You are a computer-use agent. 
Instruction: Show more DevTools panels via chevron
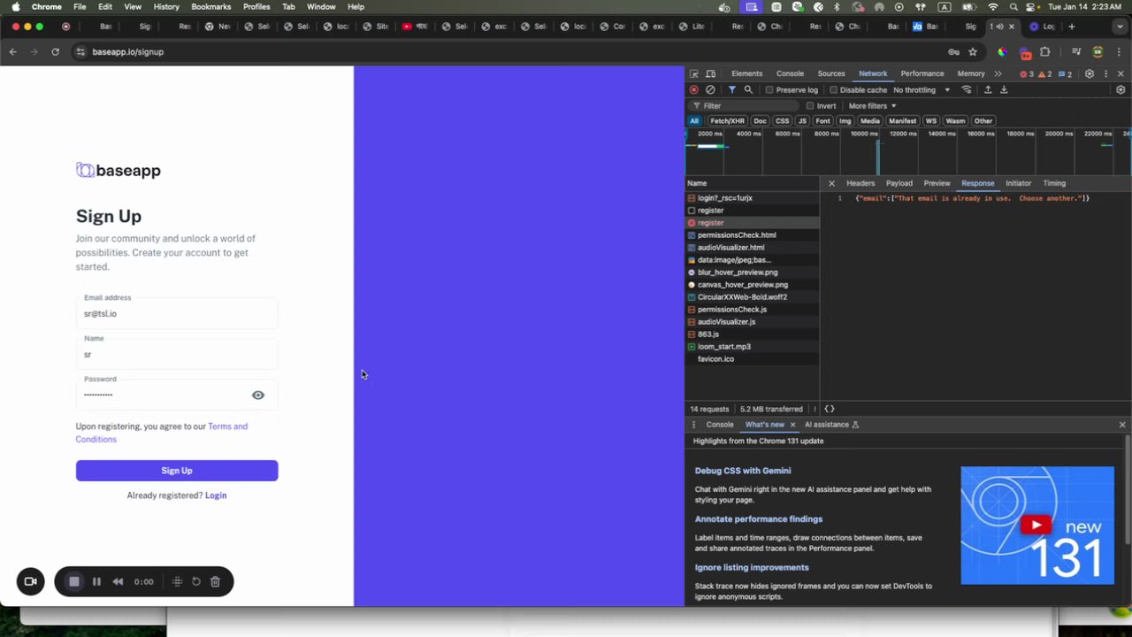[998, 73]
